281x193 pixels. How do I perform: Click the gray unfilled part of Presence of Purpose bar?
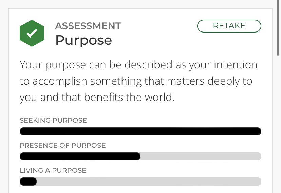[201, 156]
